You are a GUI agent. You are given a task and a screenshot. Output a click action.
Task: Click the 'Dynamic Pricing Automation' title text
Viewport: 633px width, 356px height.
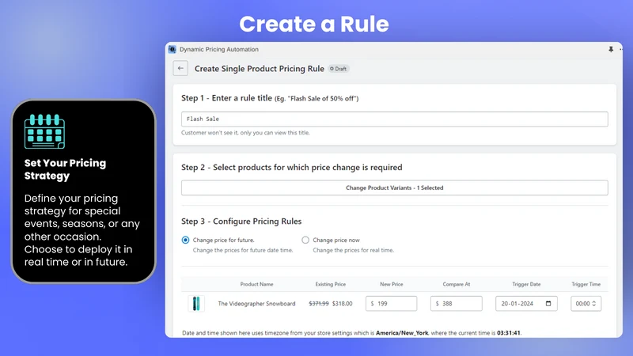tap(219, 49)
